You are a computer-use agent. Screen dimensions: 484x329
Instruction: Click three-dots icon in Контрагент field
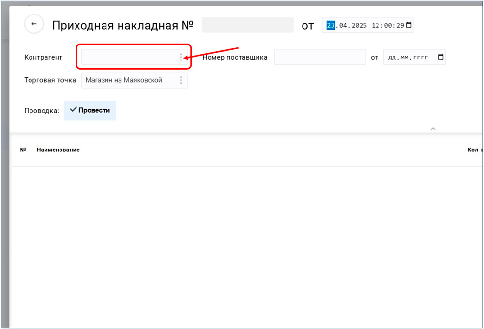point(181,57)
